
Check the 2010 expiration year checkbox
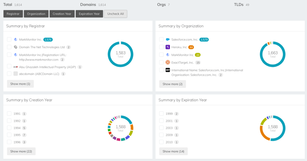click(161, 142)
